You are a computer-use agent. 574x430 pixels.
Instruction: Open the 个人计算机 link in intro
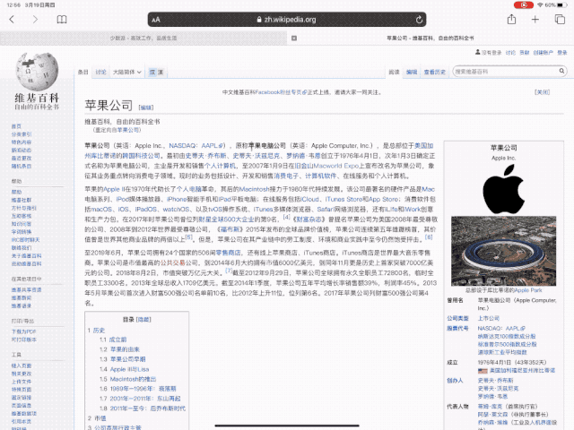pyautogui.click(x=220, y=166)
